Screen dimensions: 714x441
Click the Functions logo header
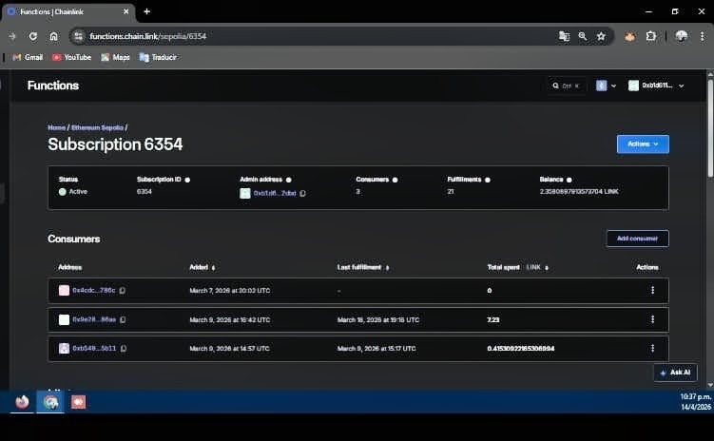coord(53,86)
